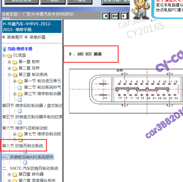Select the 第六章 底盘操纵系统 label

[37, 180]
